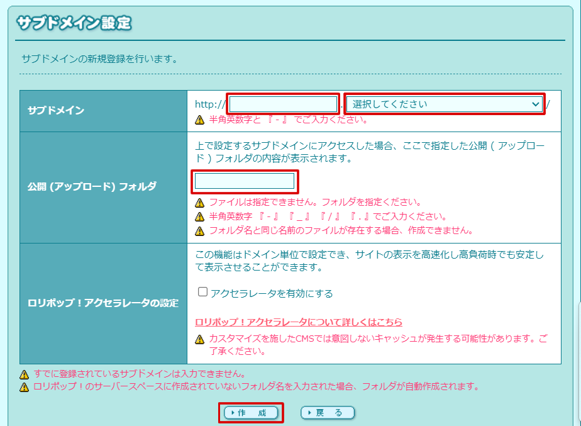Click warning icon next to すでに登録されている note
Screen dimensions: 581x426
click(x=24, y=374)
